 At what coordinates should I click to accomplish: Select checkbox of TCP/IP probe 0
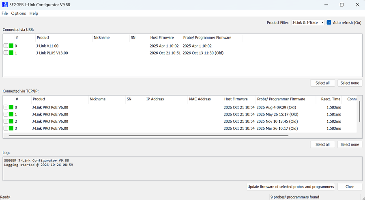tap(6, 107)
